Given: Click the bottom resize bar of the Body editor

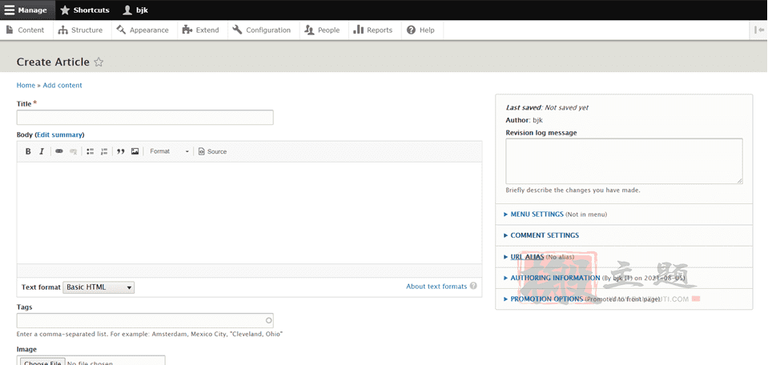Looking at the screenshot, I should coord(249,271).
